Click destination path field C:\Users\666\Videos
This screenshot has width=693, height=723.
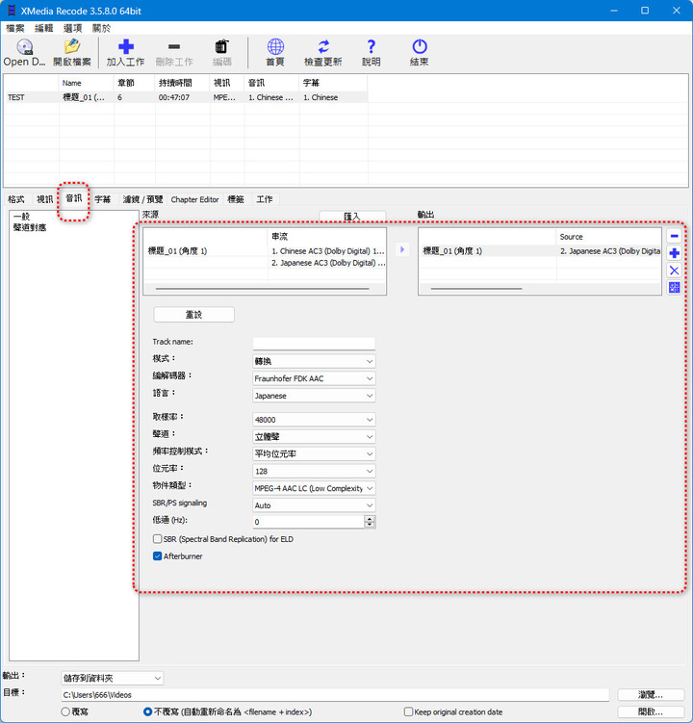click(x=335, y=694)
